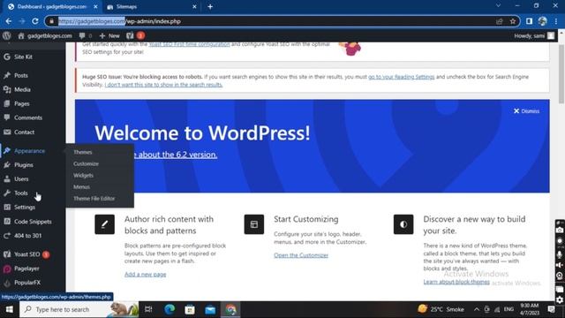Open Comments in sidebar

28,117
